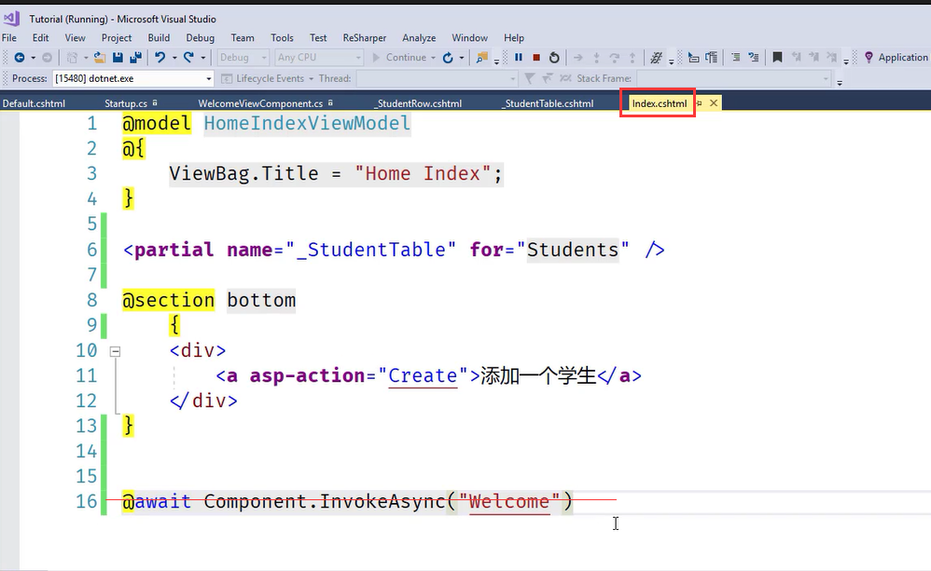Click the Redo arrow icon
This screenshot has width=931, height=571.
[188, 58]
